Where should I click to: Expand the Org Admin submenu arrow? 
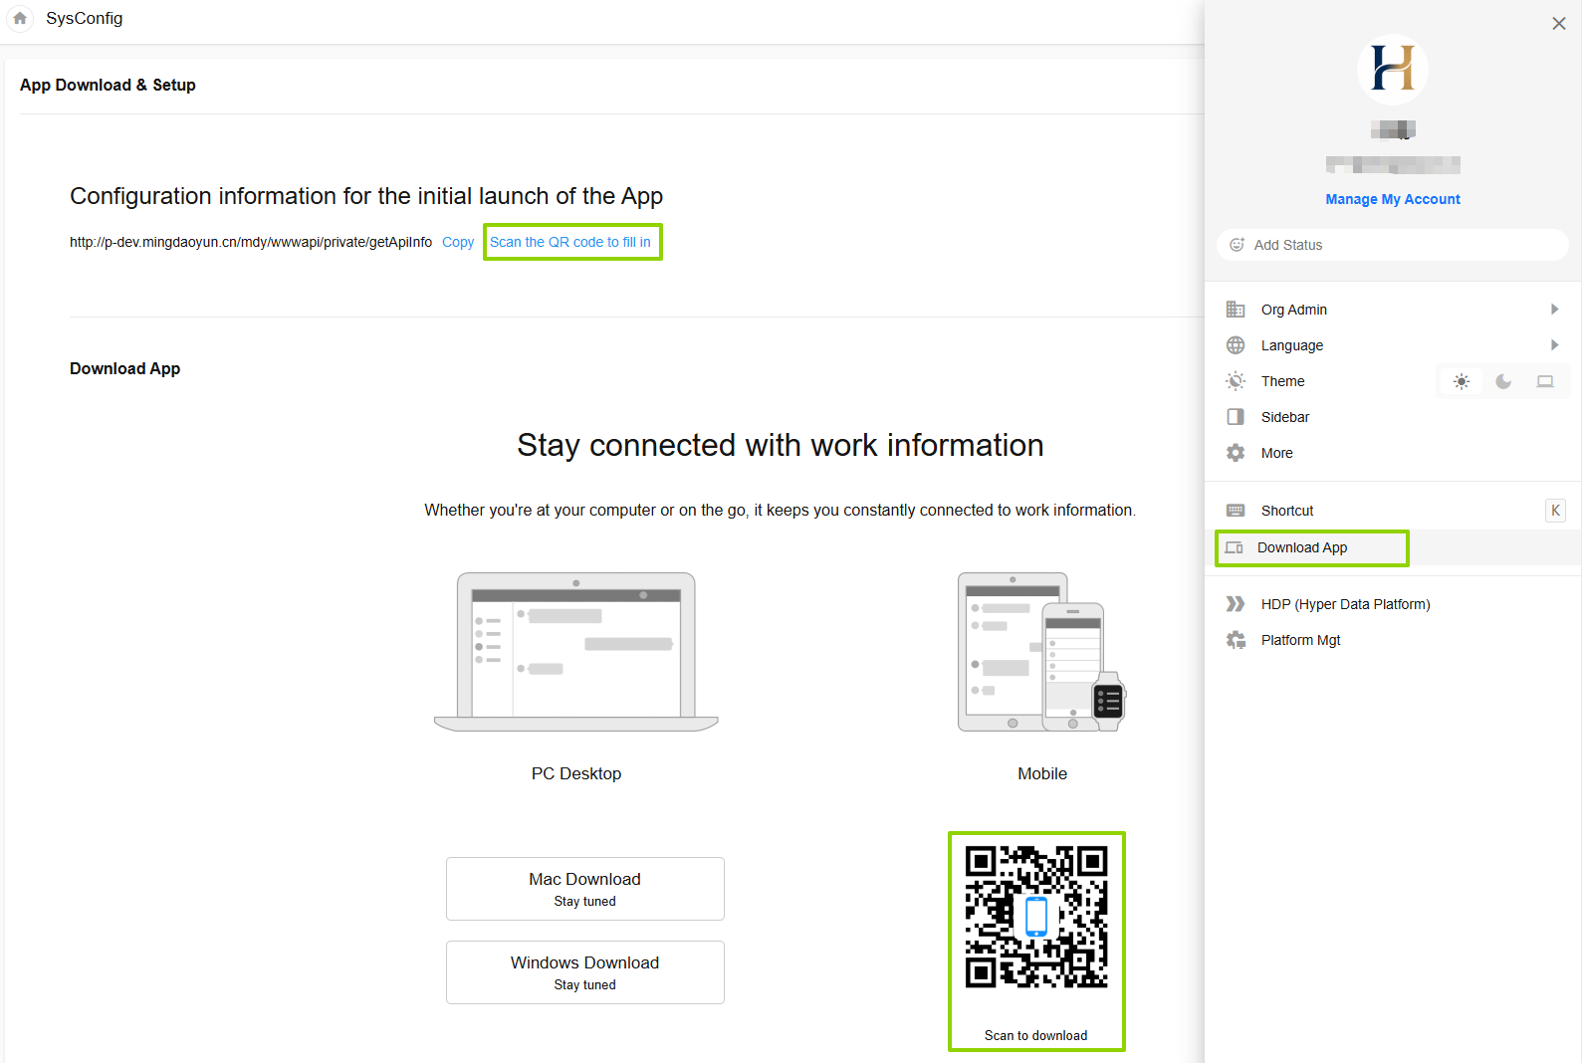(x=1554, y=310)
